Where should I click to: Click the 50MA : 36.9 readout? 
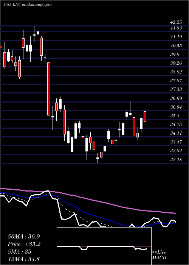pos(24,237)
